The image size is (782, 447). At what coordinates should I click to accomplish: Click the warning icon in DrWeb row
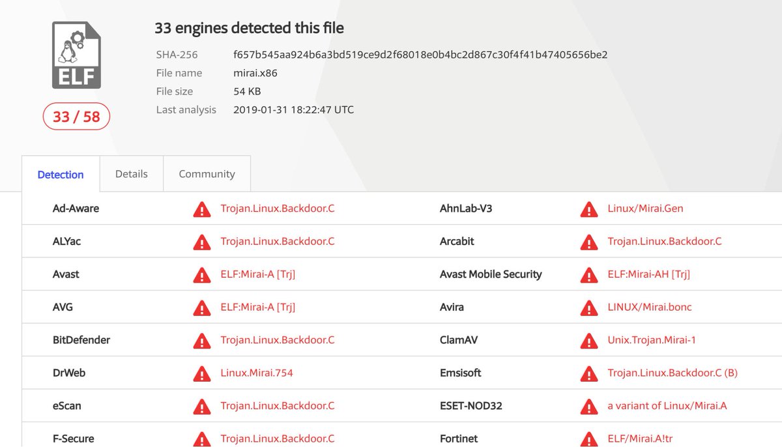[x=202, y=373]
